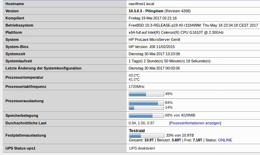Screen dimensions: 260x155
Task: Click the Festplattenauslastung row label
Action: pyautogui.click(x=26, y=135)
